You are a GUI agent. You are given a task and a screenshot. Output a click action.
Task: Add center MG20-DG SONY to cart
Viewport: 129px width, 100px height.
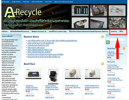click(x=30, y=95)
